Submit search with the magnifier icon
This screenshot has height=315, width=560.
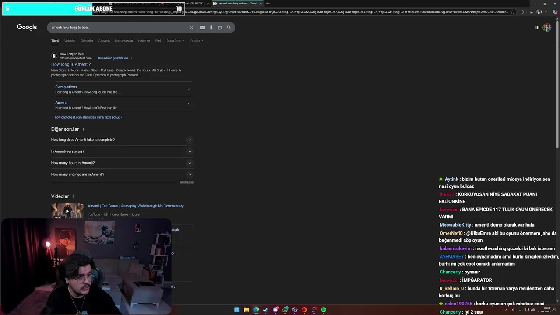point(228,28)
